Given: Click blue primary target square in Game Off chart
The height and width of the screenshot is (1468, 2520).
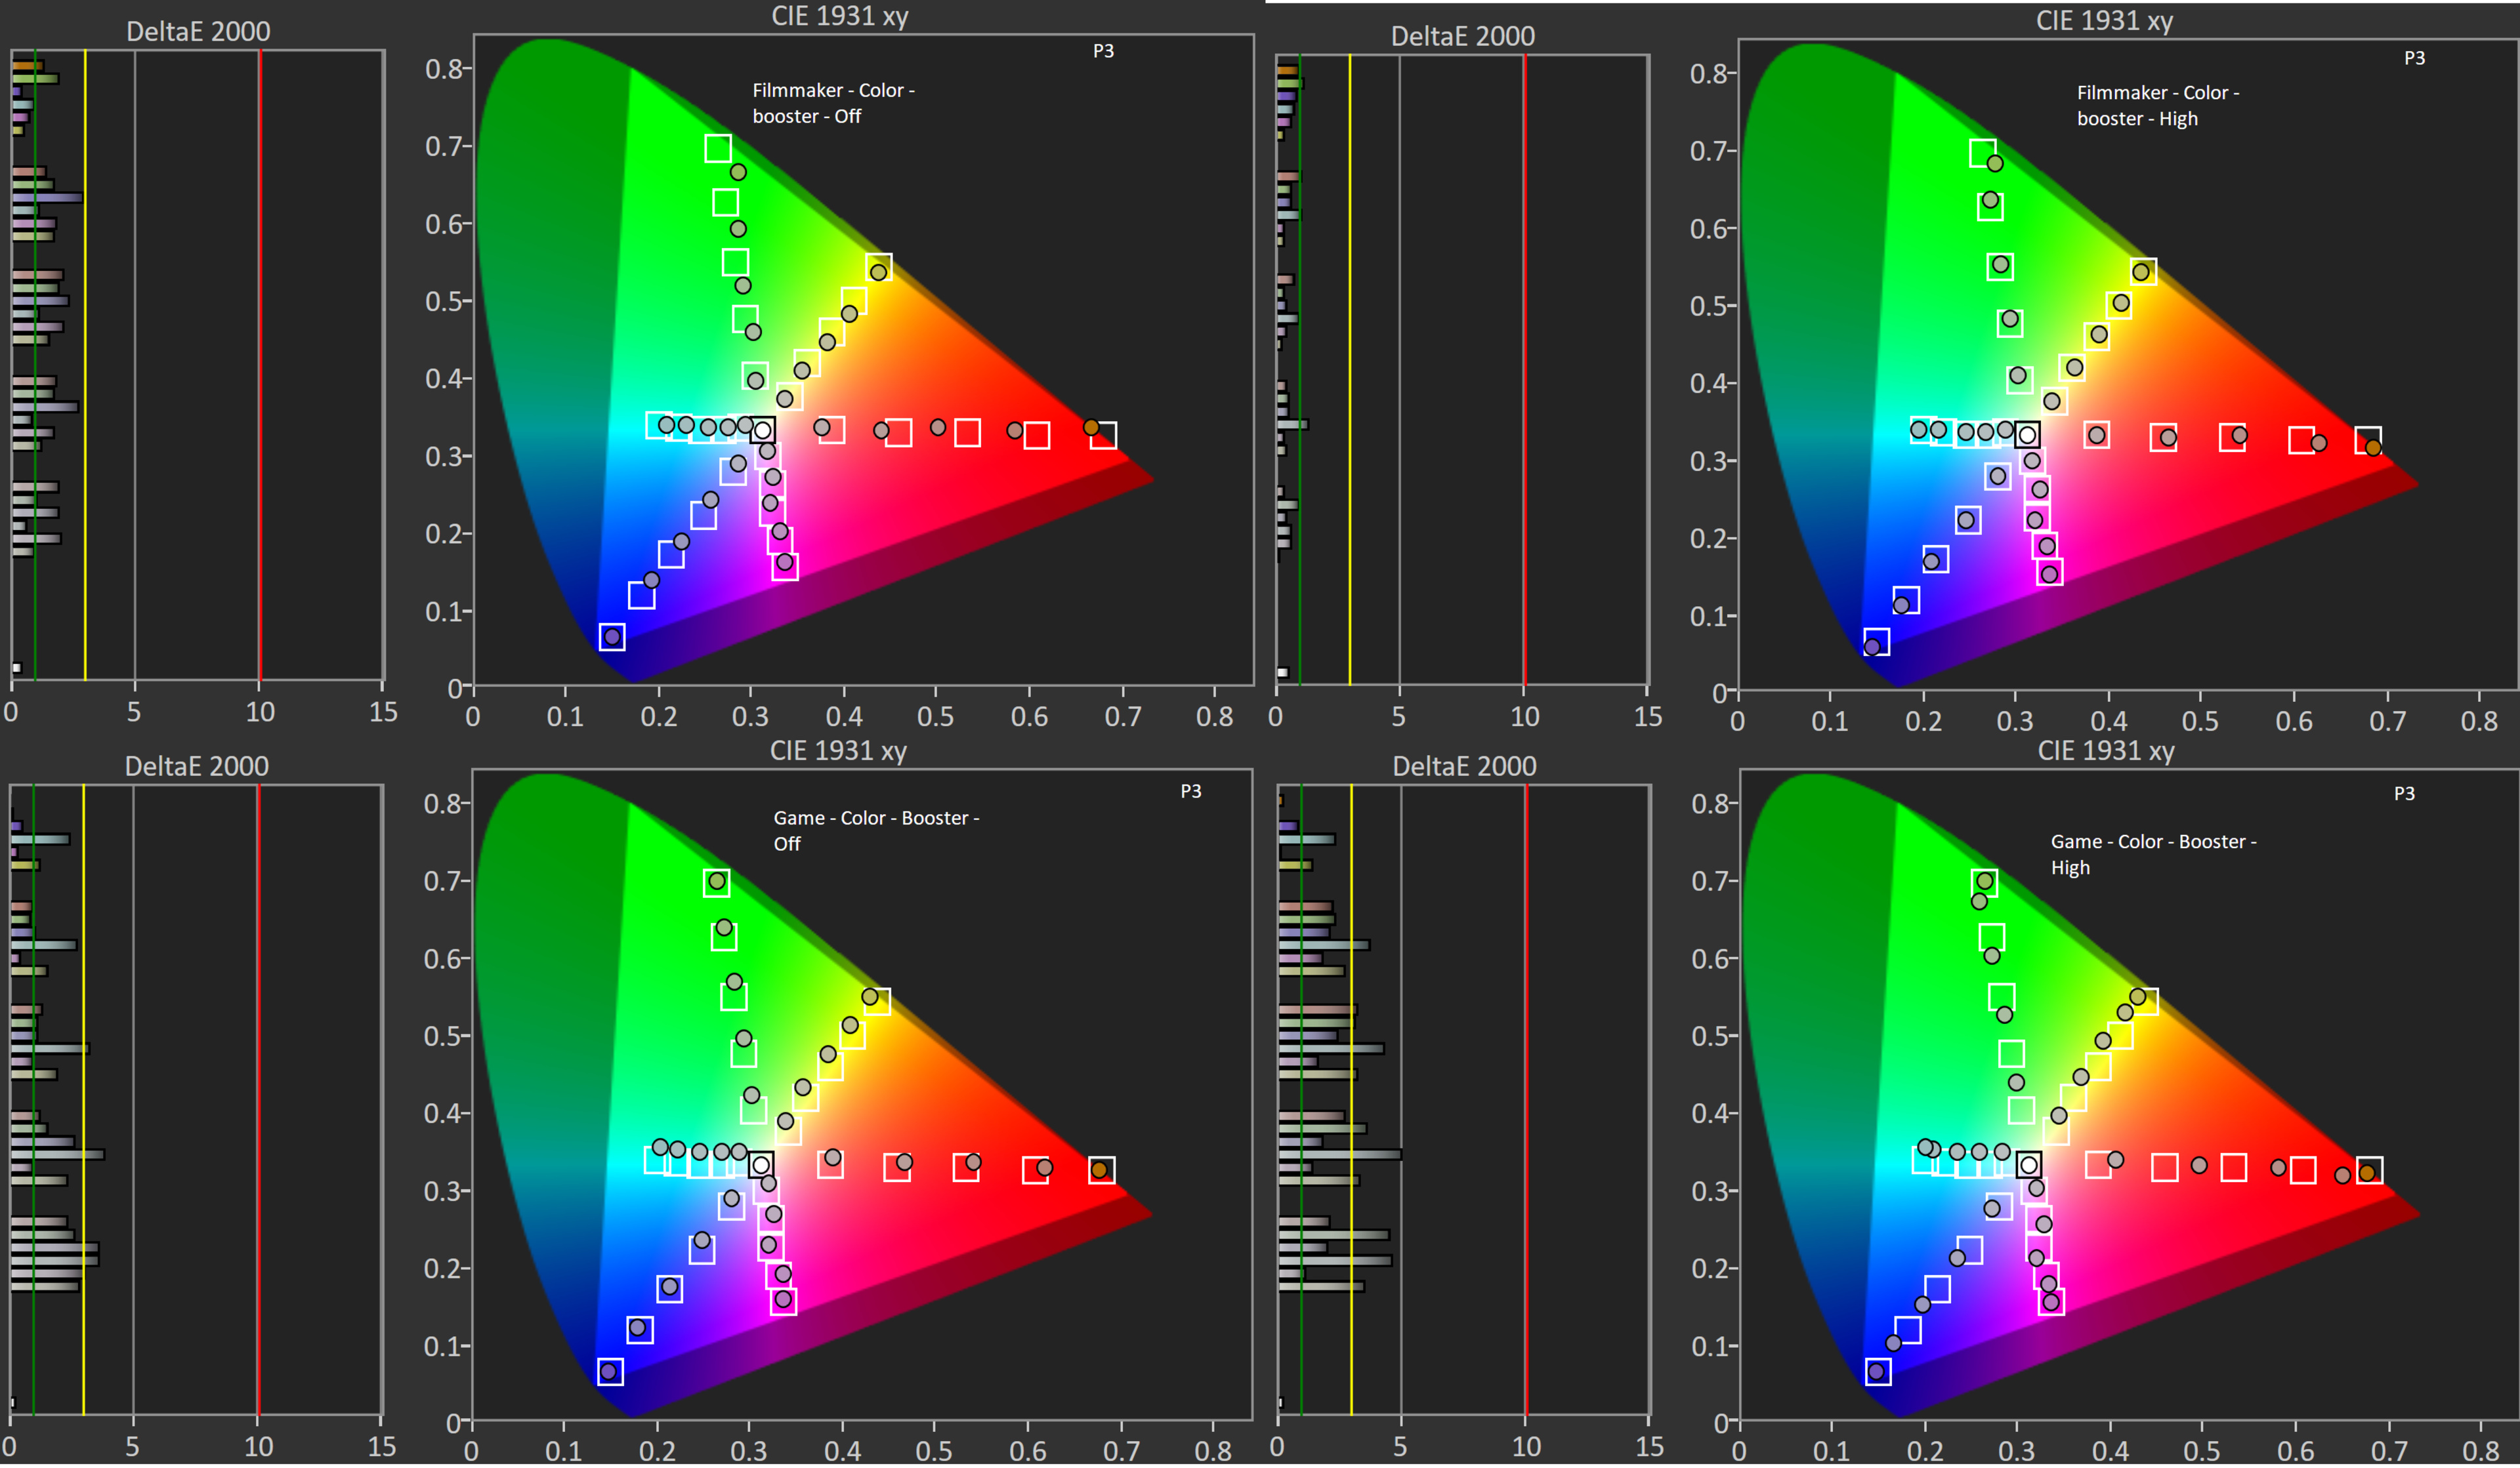Looking at the screenshot, I should [610, 1372].
